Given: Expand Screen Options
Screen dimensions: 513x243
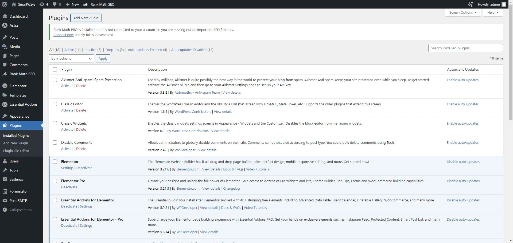Looking at the screenshot, I should 463,12.
